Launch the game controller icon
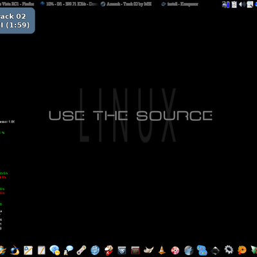 pos(82,250)
